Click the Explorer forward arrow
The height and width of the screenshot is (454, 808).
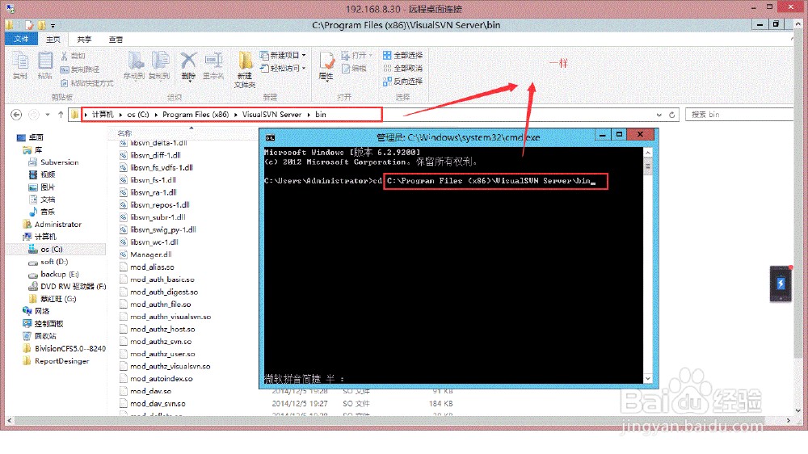[x=33, y=115]
